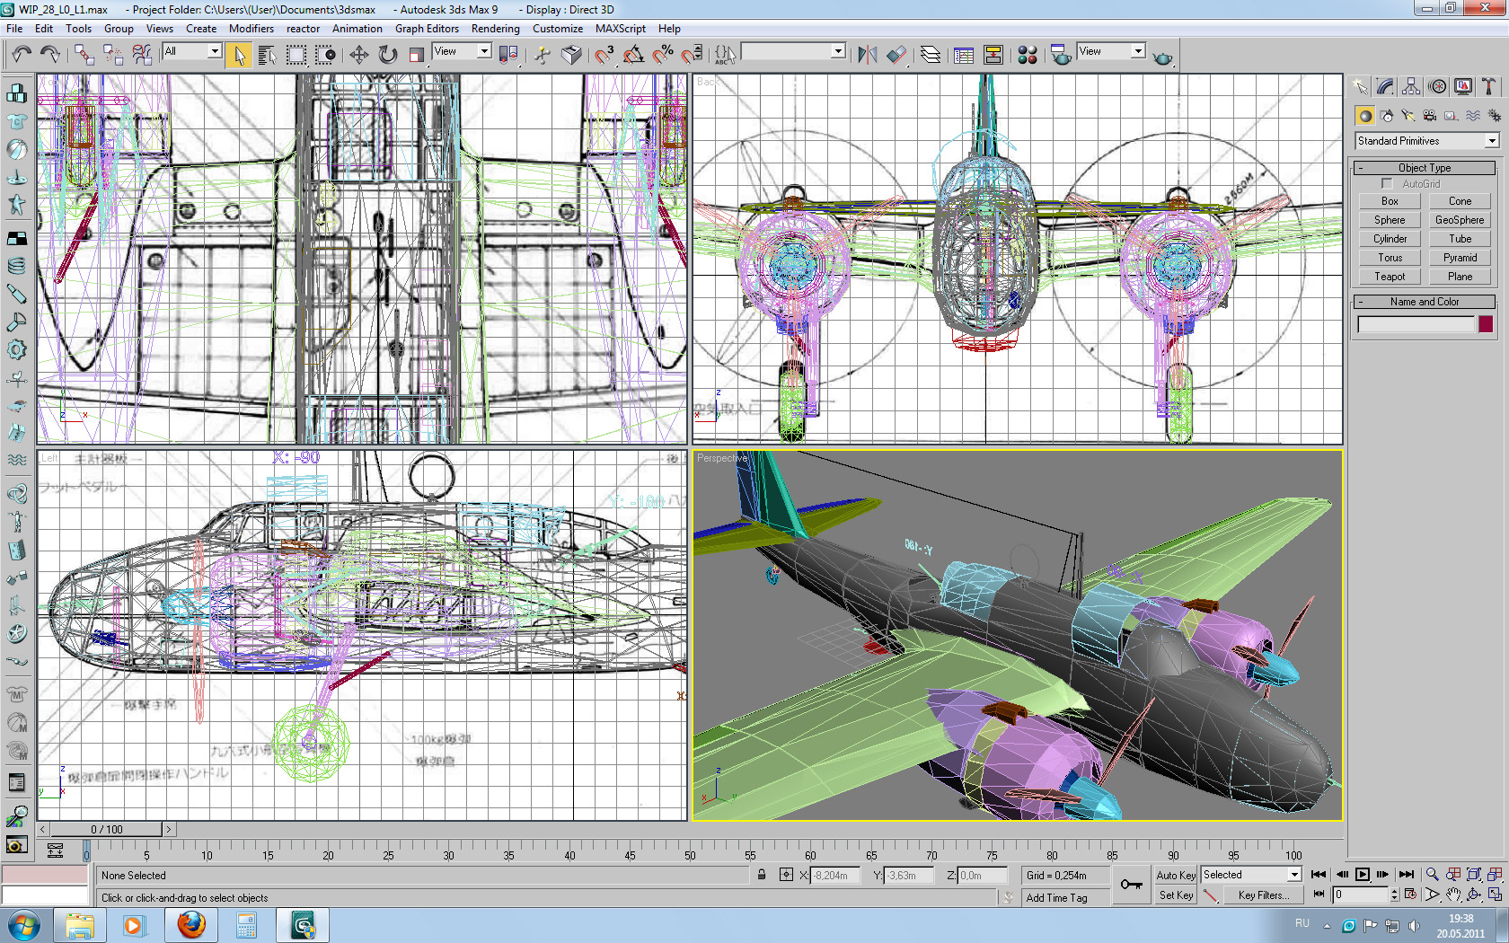This screenshot has width=1509, height=943.
Task: Open the Layer Manager icon
Action: click(931, 55)
